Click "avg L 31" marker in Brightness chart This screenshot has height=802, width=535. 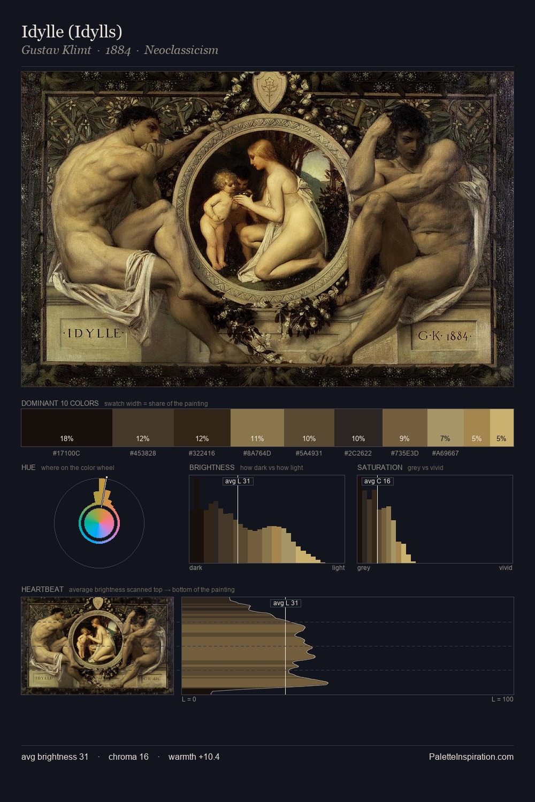(238, 481)
